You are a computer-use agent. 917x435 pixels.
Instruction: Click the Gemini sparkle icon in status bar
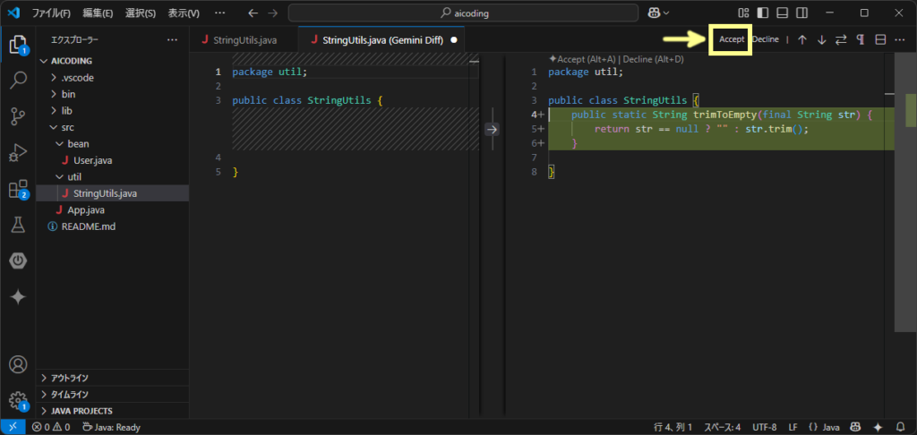(x=878, y=428)
